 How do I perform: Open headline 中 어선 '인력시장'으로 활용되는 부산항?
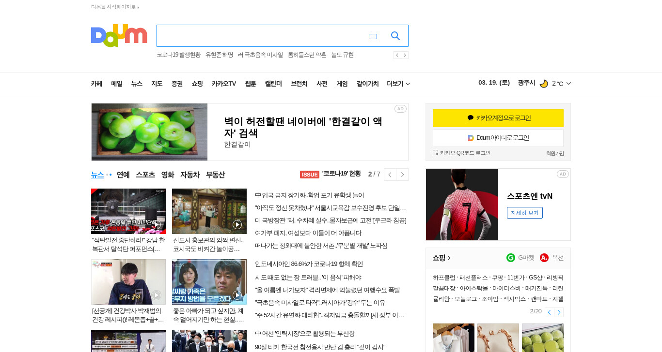pos(305,334)
